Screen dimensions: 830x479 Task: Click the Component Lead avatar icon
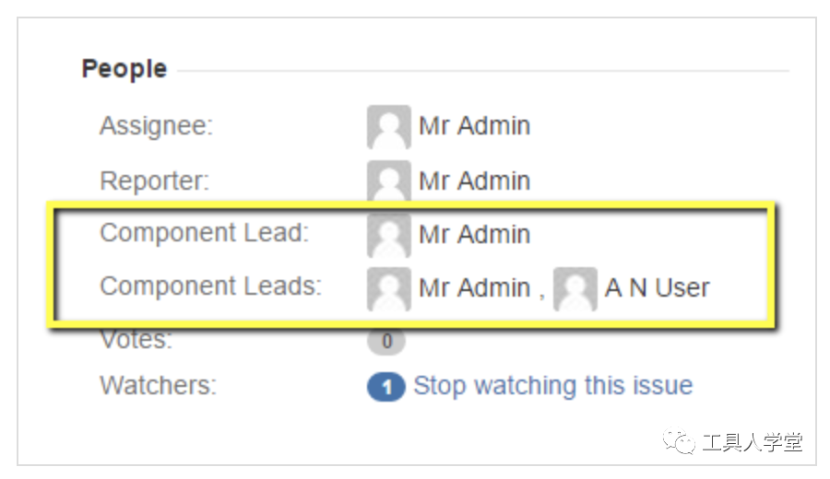click(x=389, y=235)
